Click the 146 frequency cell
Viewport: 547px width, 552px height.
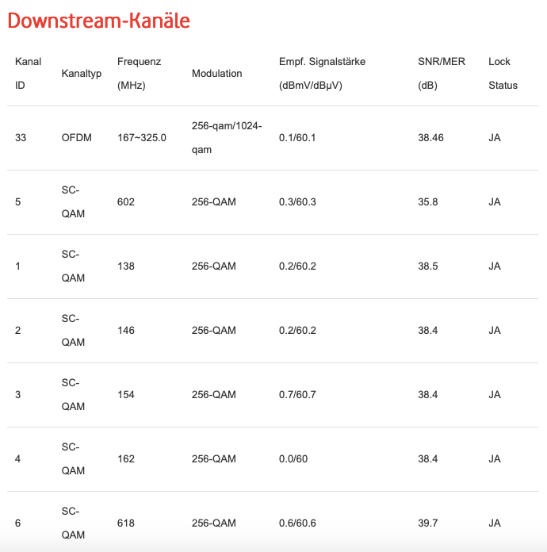click(125, 331)
